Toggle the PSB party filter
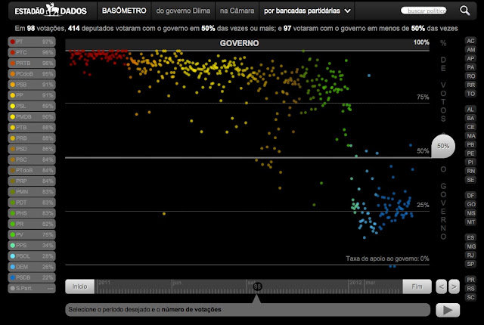This screenshot has height=325, width=484. pyautogui.click(x=32, y=85)
